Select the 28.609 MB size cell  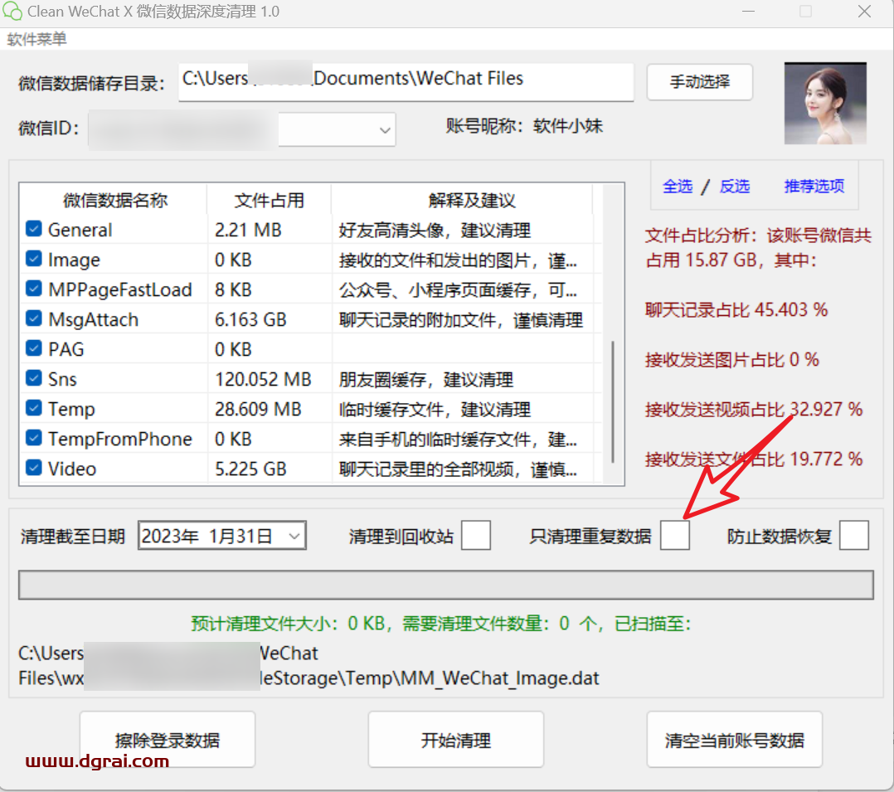click(258, 409)
